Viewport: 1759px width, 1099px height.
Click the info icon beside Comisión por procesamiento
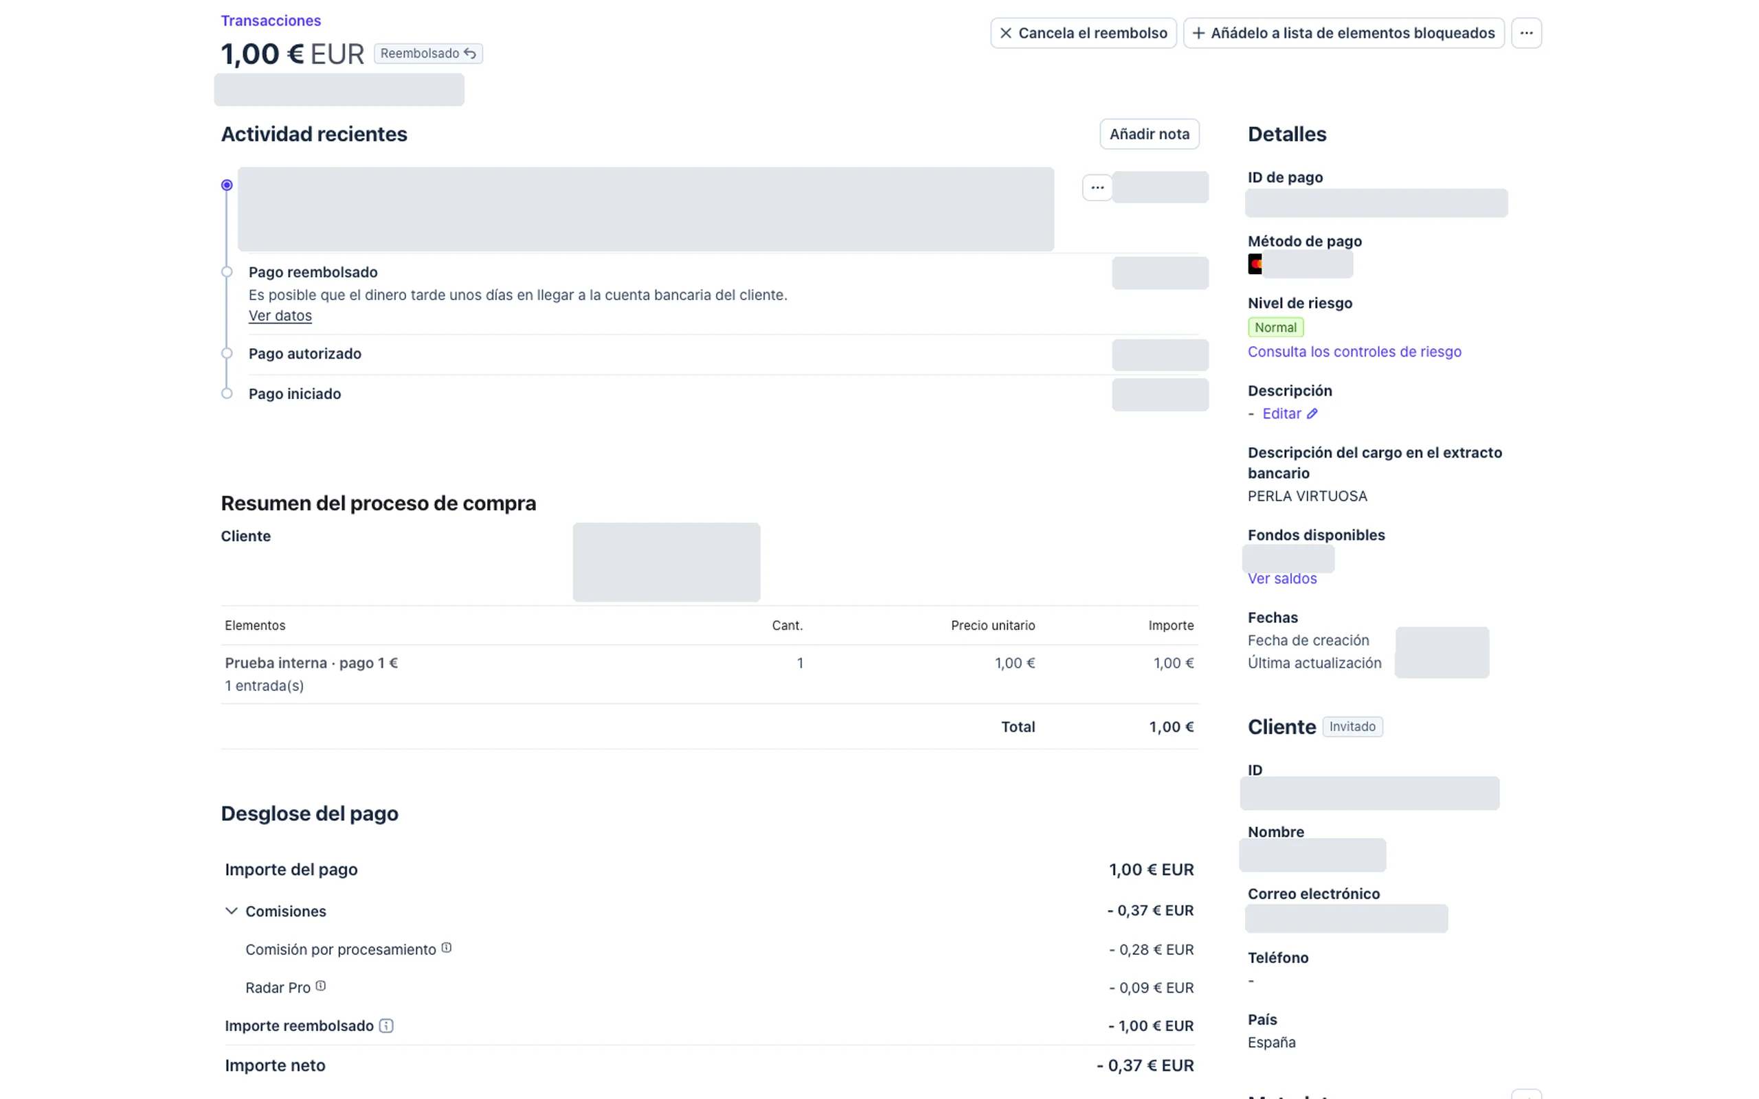pyautogui.click(x=447, y=948)
